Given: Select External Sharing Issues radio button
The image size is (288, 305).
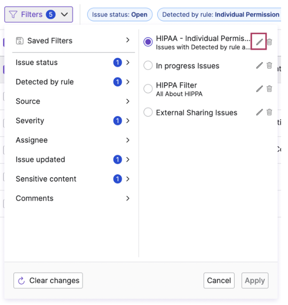Looking at the screenshot, I should click(148, 112).
